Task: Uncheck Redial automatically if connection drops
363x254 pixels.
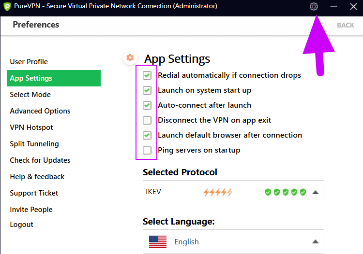Action: (147, 75)
